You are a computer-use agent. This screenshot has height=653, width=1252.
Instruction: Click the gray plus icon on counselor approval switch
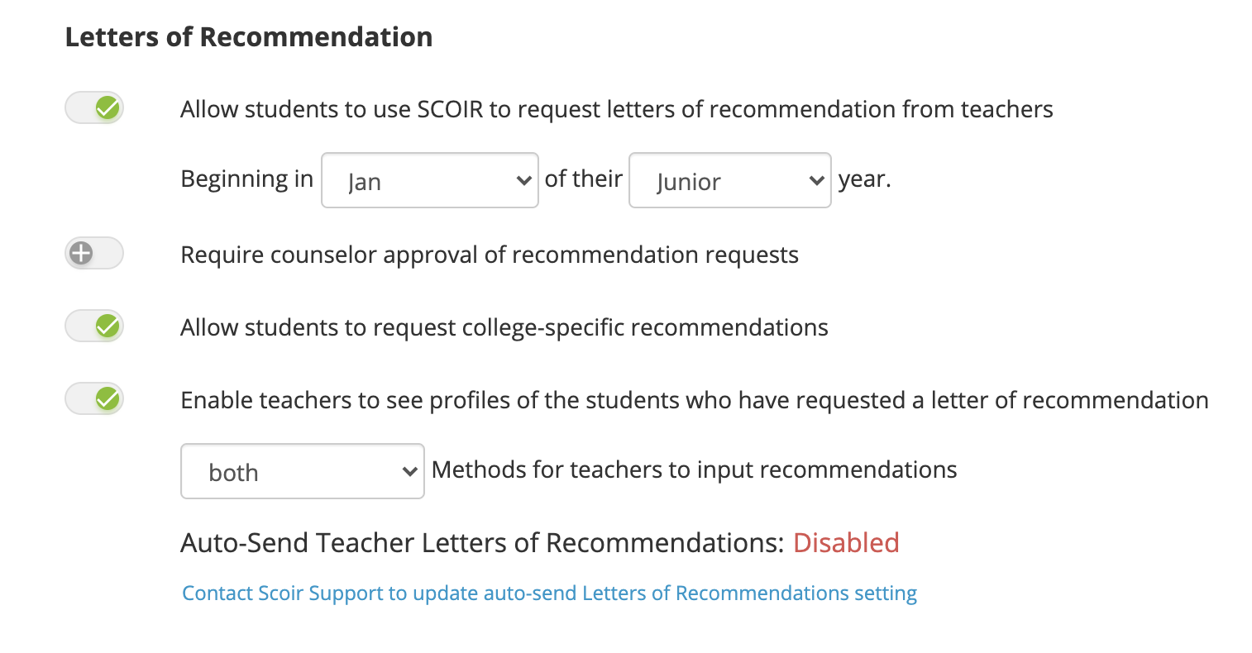click(x=81, y=253)
